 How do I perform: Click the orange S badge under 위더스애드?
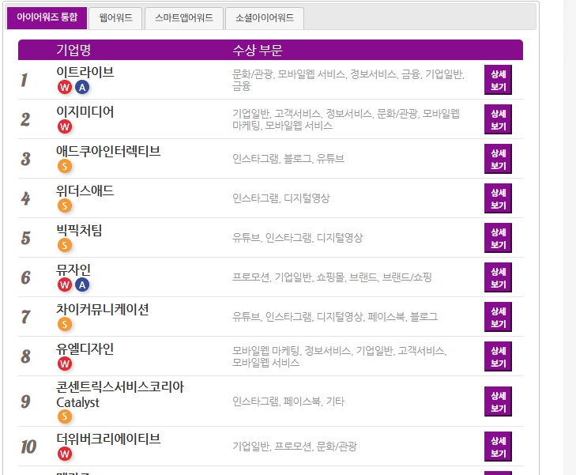(65, 205)
